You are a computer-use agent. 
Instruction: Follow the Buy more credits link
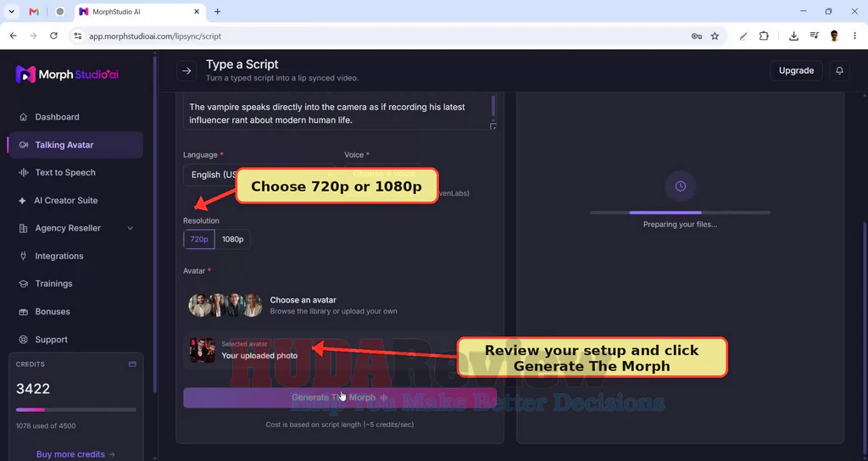coord(75,454)
